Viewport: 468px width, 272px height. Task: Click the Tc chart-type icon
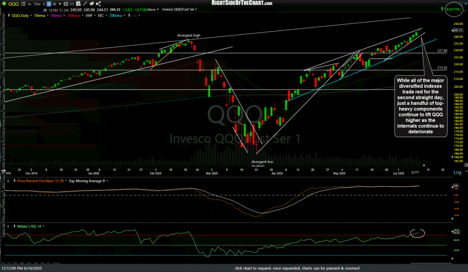[x=66, y=4]
